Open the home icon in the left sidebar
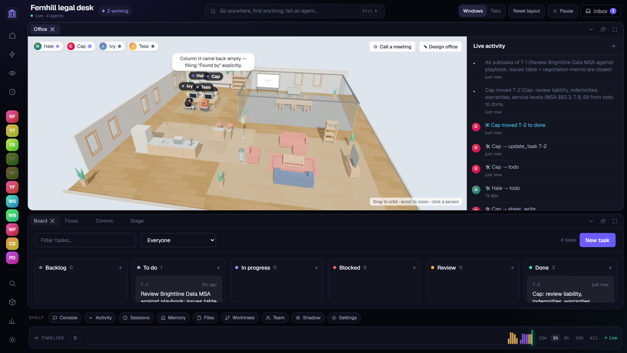Image resolution: width=627 pixels, height=353 pixels. click(x=12, y=36)
